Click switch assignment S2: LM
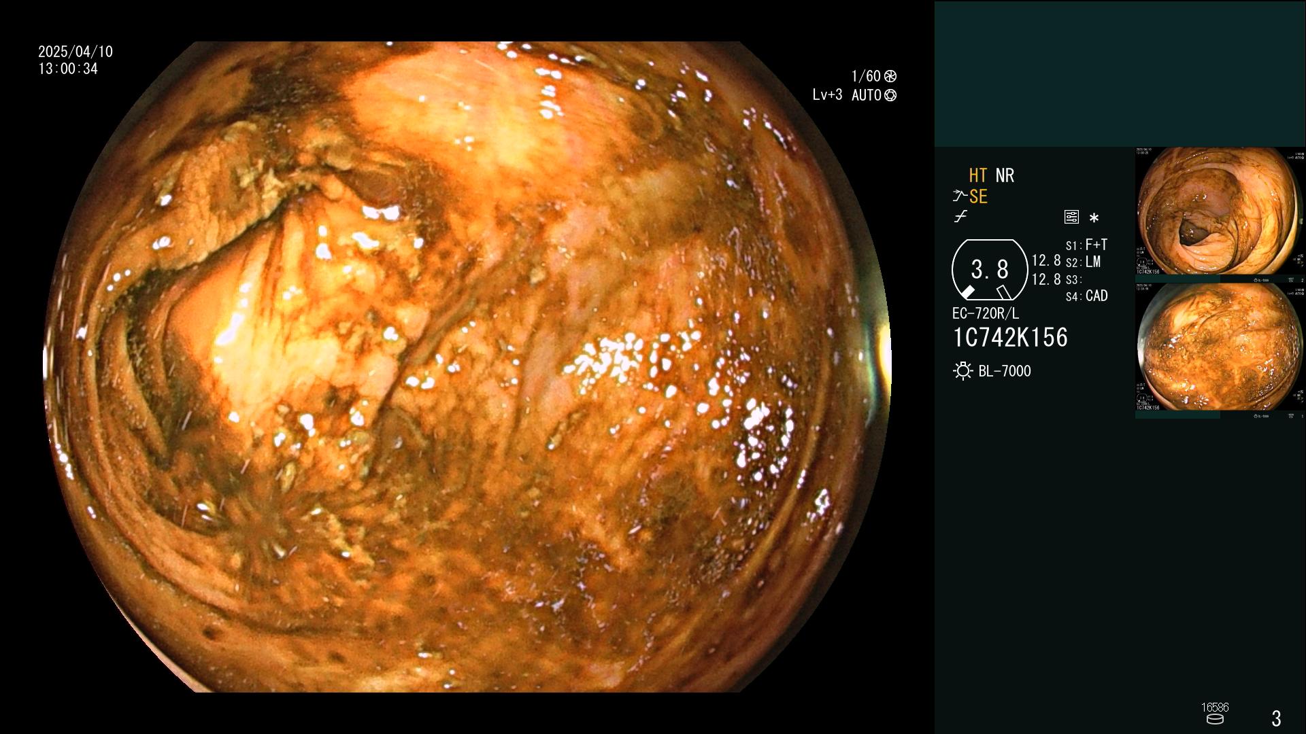This screenshot has height=734, width=1306. (x=1083, y=262)
